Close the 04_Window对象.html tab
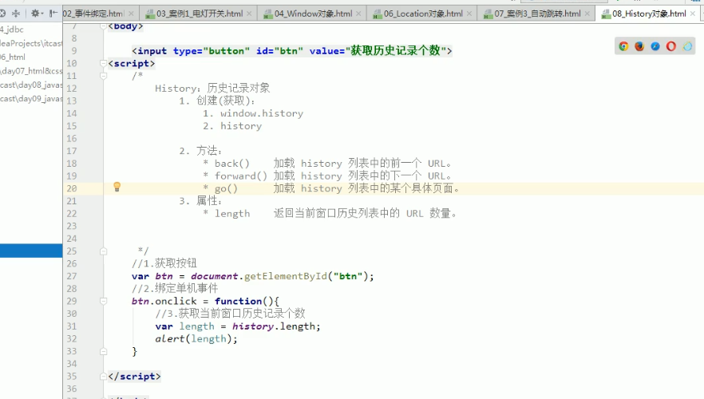This screenshot has width=704, height=399. 358,14
